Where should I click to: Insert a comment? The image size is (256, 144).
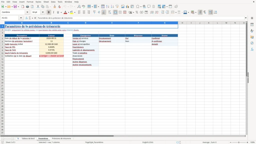tap(149, 6)
